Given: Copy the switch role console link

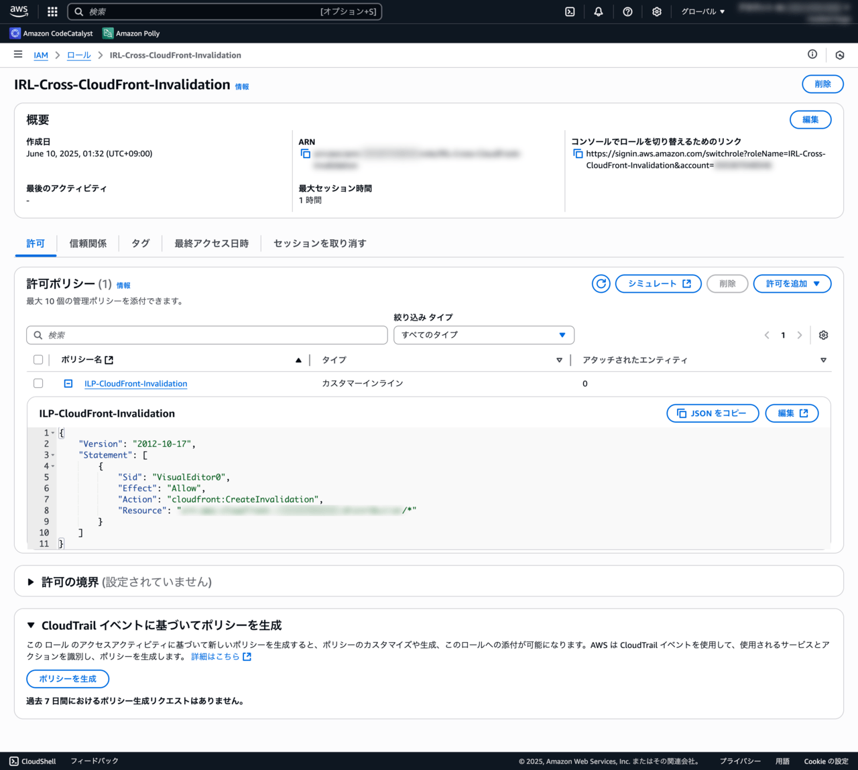Looking at the screenshot, I should 578,153.
